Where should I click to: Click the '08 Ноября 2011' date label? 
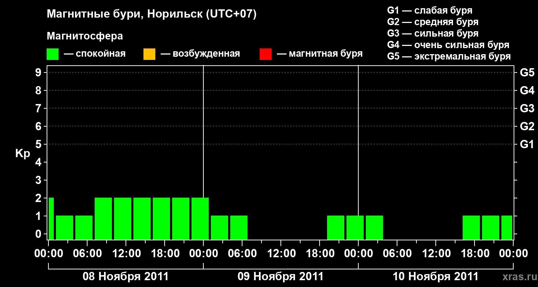coord(126,277)
